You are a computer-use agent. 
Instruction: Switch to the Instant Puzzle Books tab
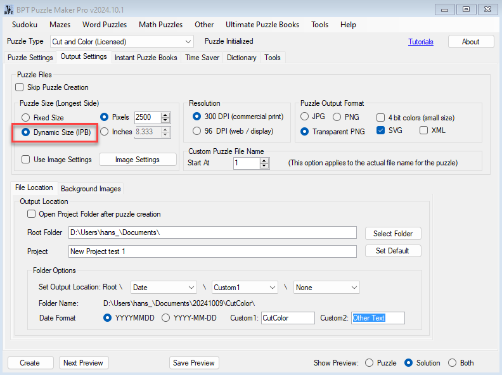(x=146, y=58)
